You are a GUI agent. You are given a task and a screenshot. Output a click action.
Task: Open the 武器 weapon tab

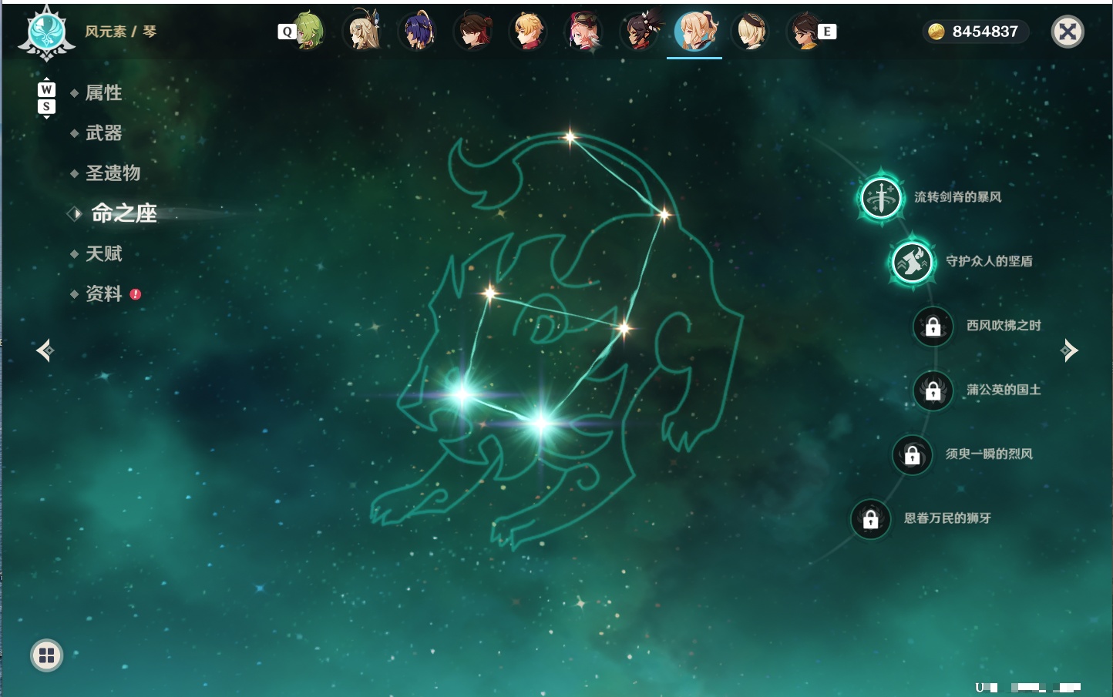tap(103, 133)
